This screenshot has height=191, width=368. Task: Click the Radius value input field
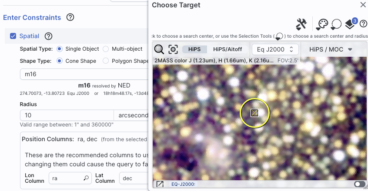pyautogui.click(x=67, y=115)
